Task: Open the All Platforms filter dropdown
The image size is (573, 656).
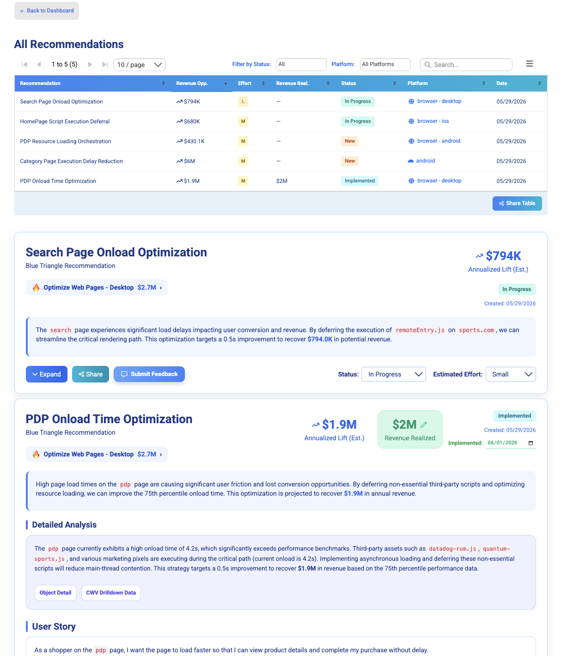Action: (x=385, y=65)
